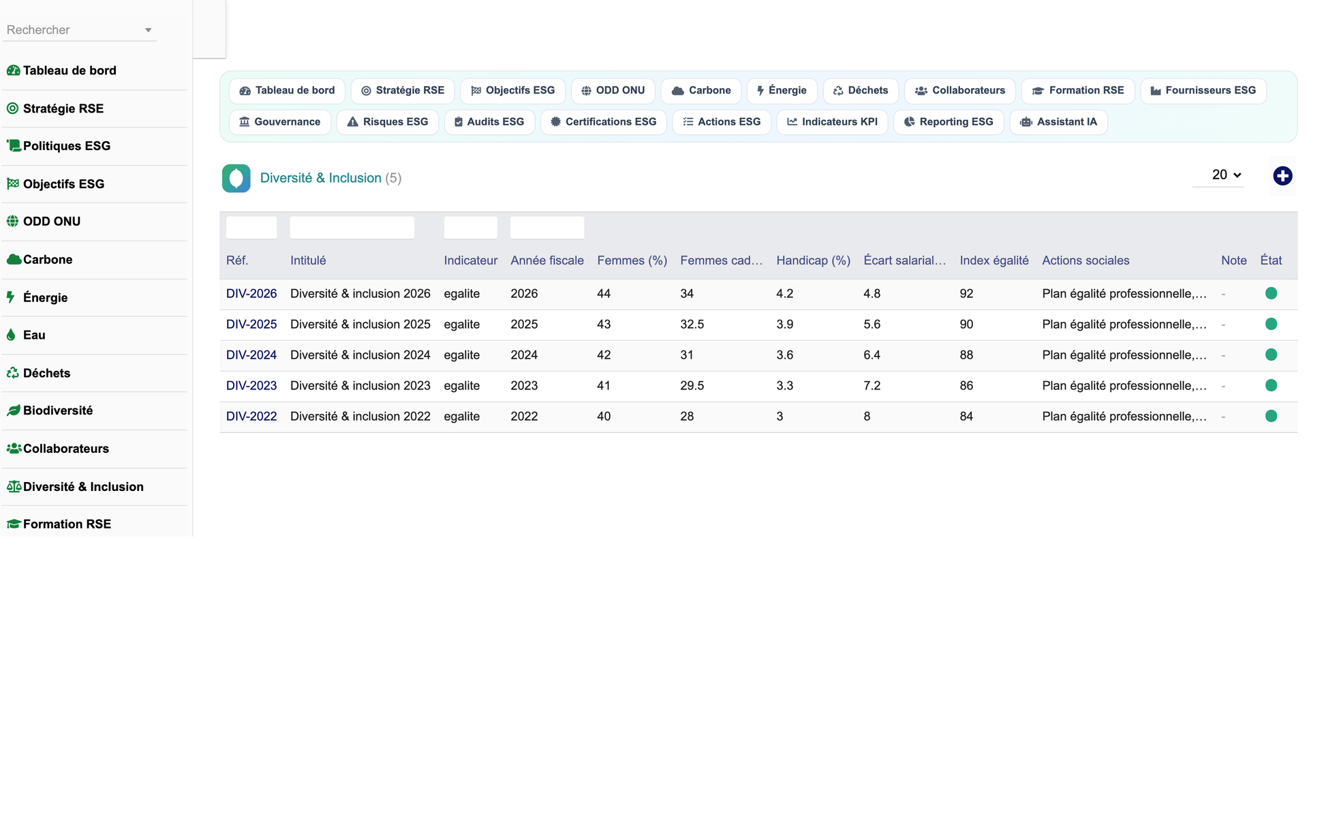Click the Indicateur filter input field
1326x821 pixels.
tap(470, 228)
